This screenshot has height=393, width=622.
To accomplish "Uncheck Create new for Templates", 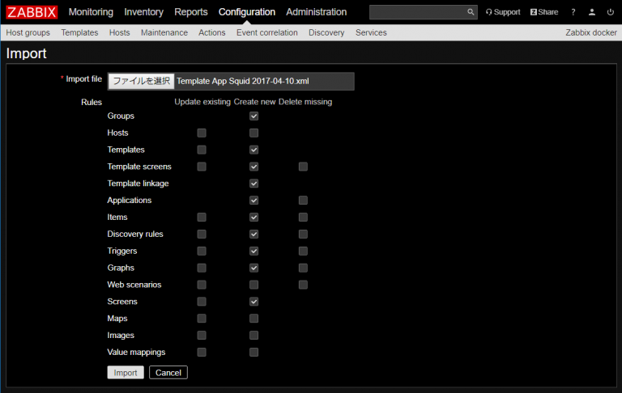I will pyautogui.click(x=253, y=150).
